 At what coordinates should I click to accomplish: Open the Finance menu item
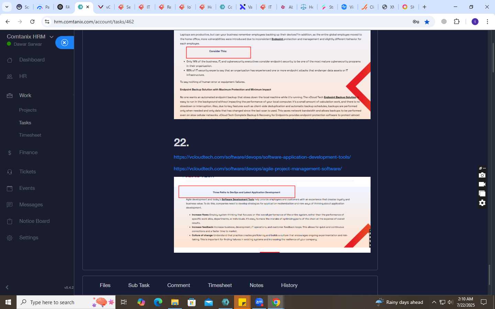29,152
